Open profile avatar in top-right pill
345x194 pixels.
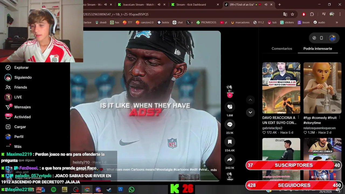coord(332,38)
